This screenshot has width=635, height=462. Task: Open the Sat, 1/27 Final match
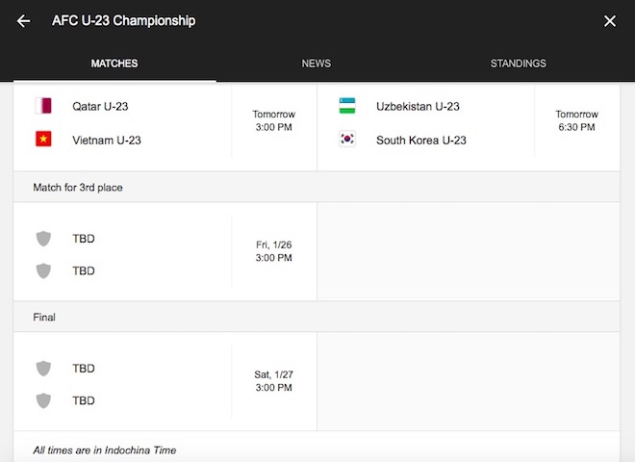[x=274, y=381]
